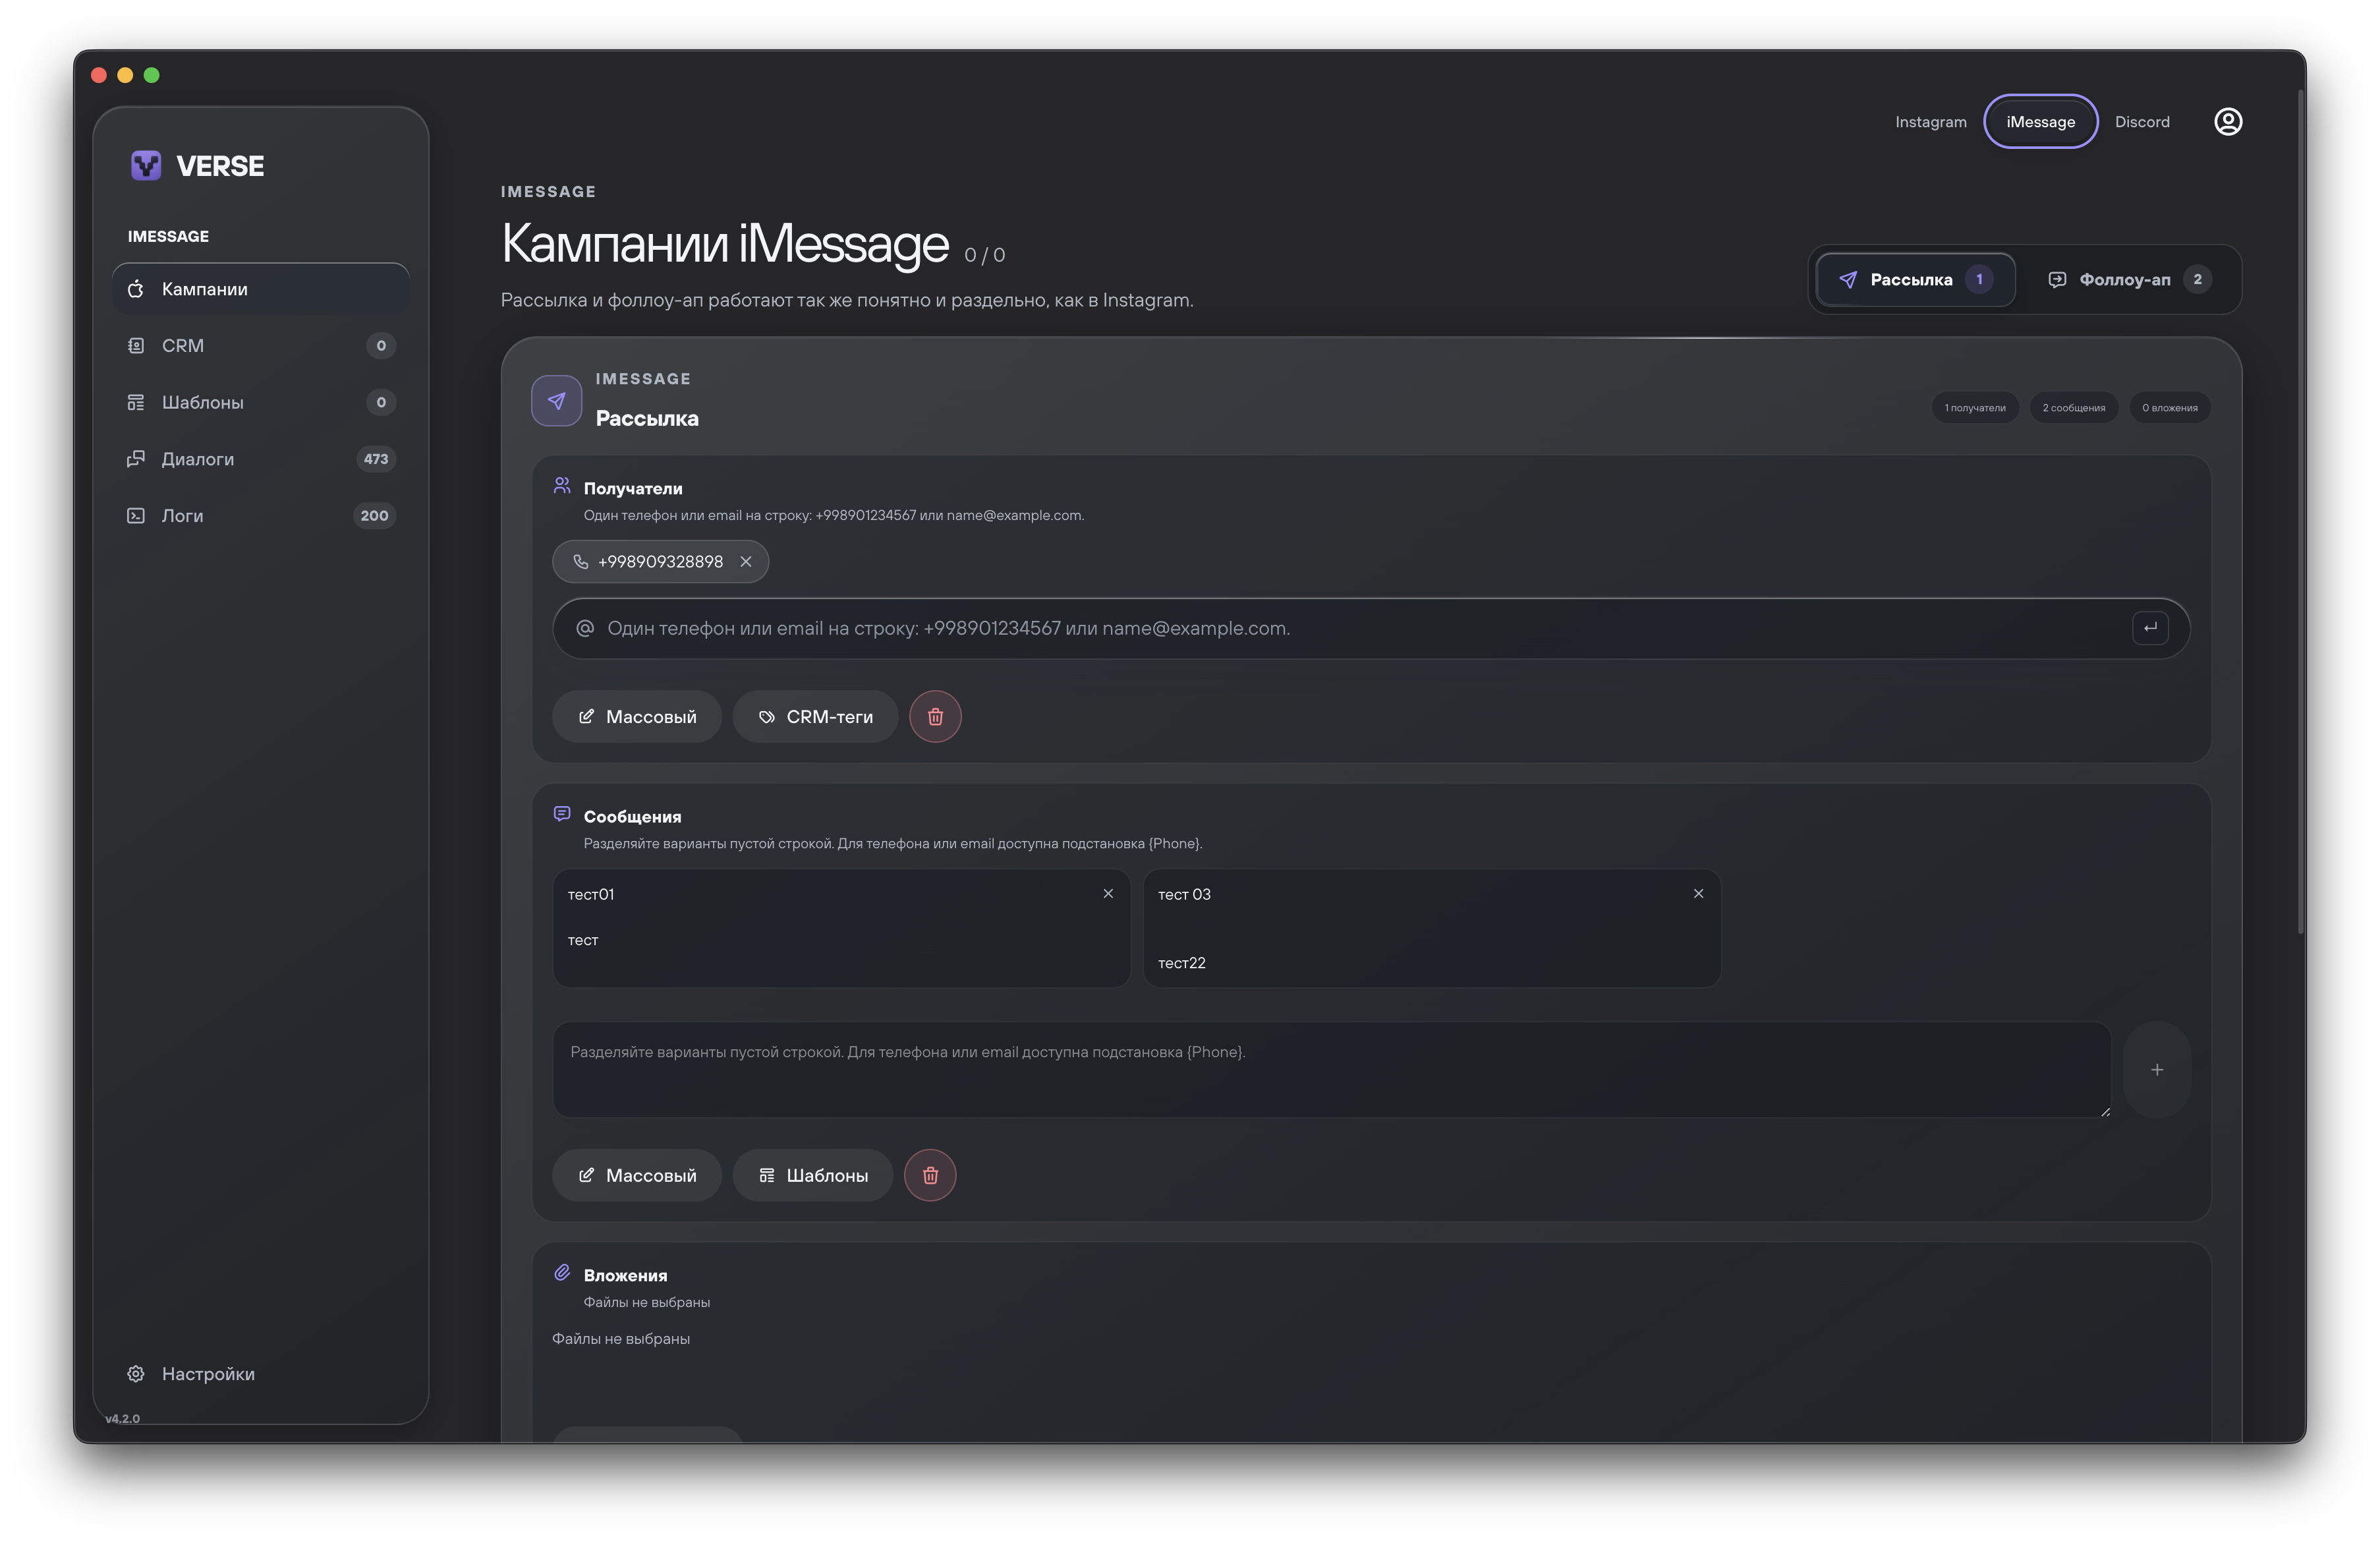Open CRM in the sidebar
The height and width of the screenshot is (1541, 2380).
261,345
